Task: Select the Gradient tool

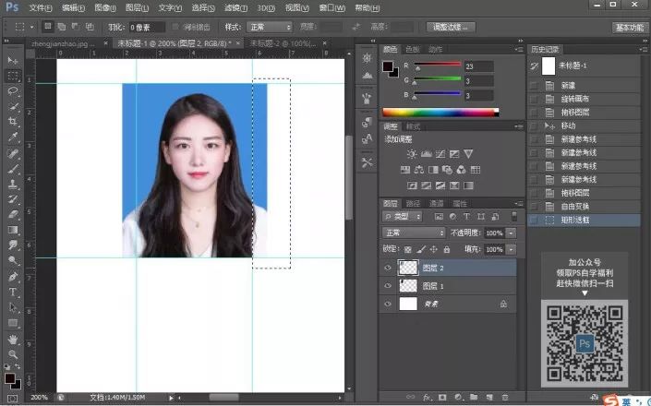Action: (x=13, y=230)
